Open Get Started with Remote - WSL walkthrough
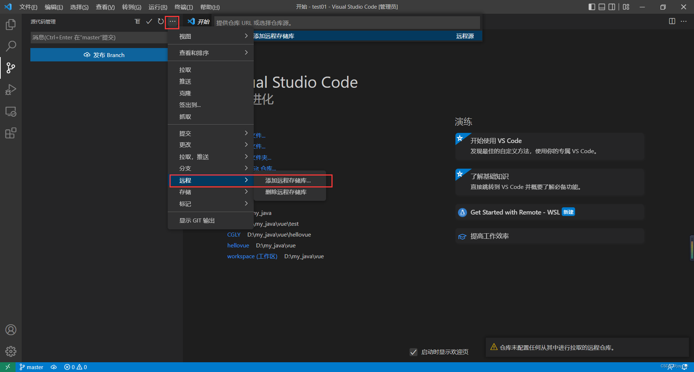The image size is (694, 372). coord(549,212)
